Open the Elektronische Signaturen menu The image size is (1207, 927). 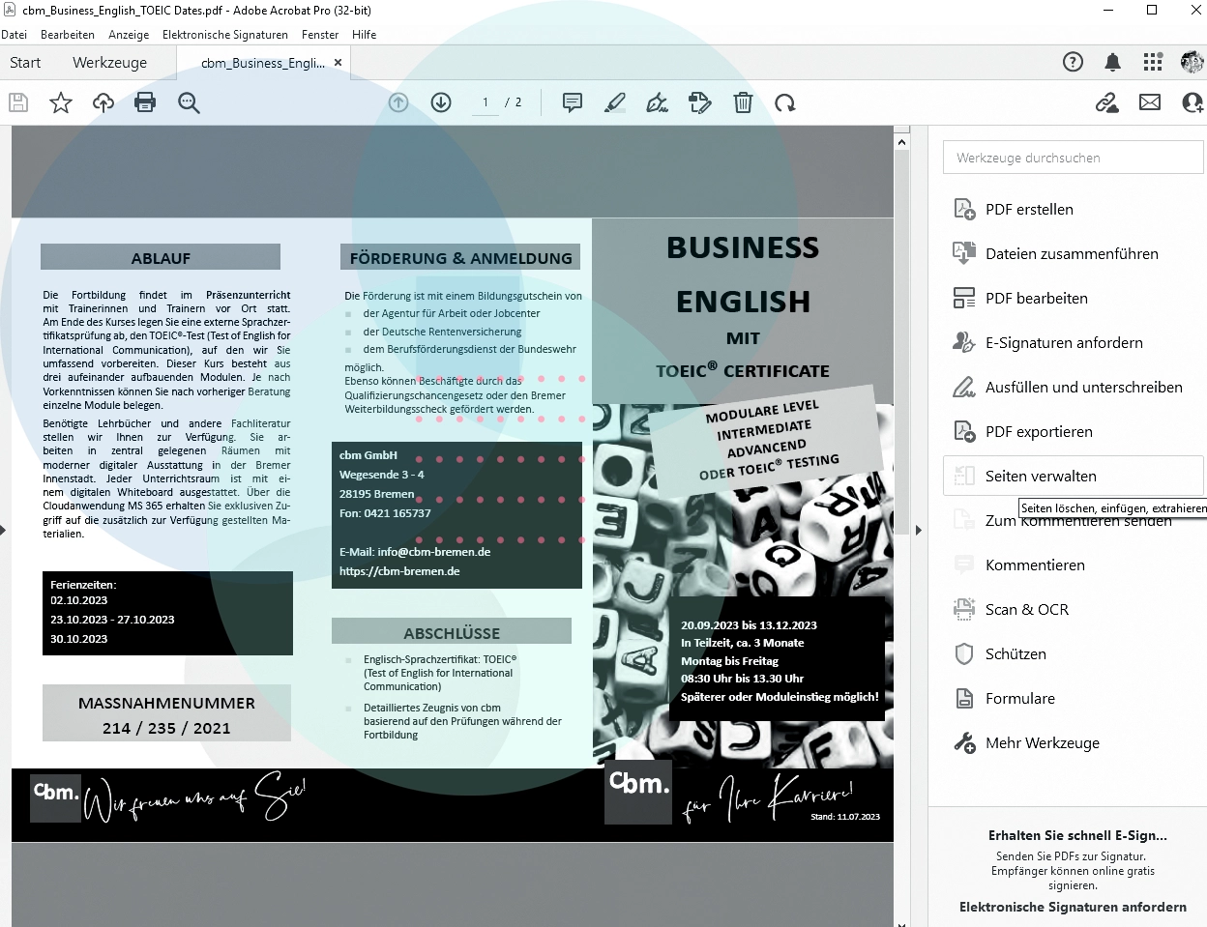225,35
